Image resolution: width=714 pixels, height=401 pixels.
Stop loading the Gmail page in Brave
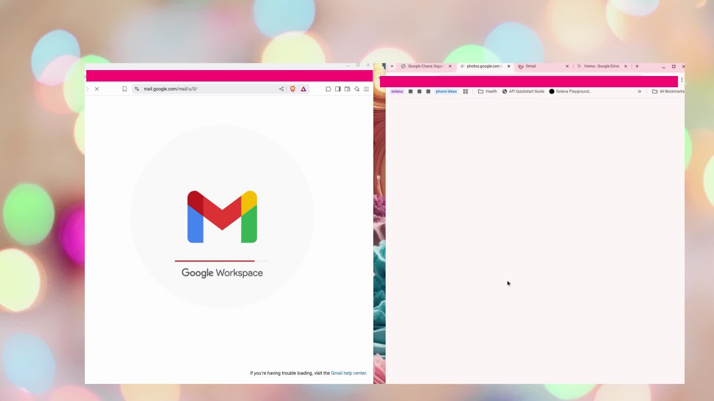pos(97,89)
